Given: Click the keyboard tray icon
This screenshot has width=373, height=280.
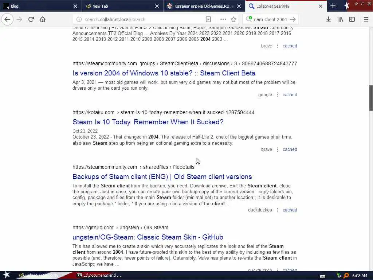Looking at the screenshot, I should 323,276.
